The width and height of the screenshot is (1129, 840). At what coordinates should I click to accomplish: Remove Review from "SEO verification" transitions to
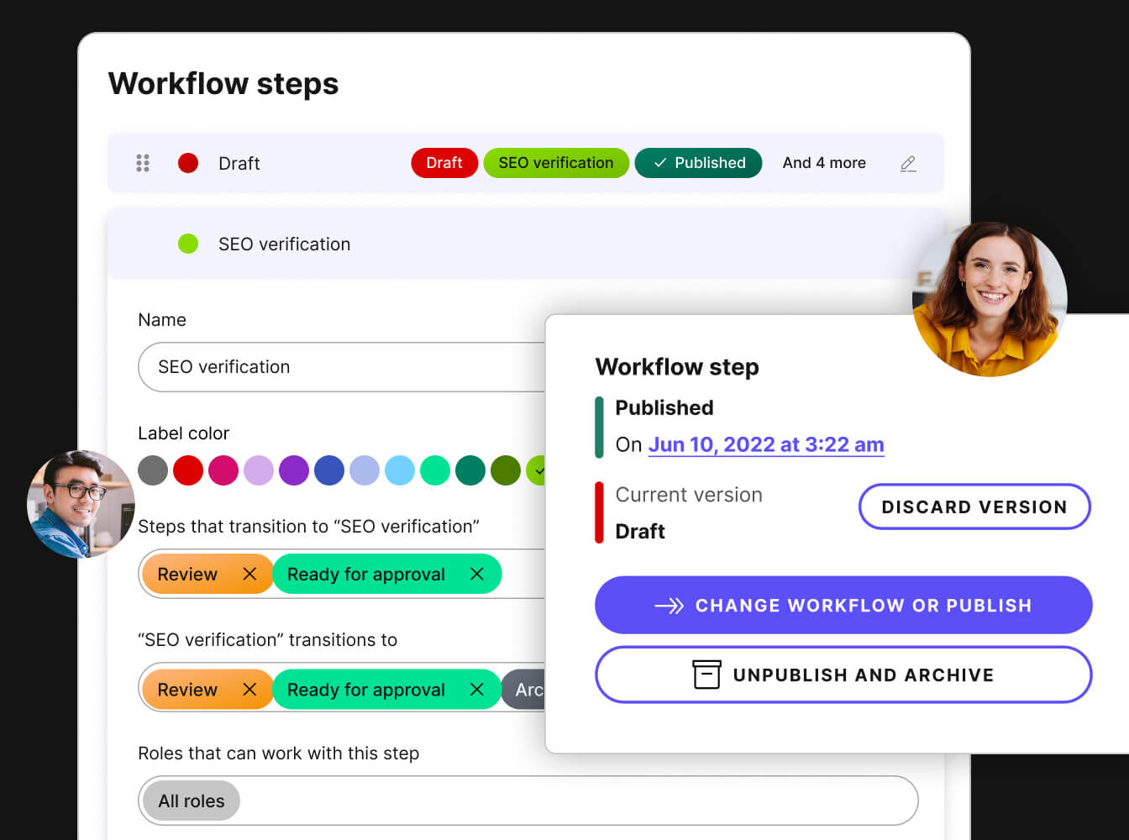pos(249,689)
